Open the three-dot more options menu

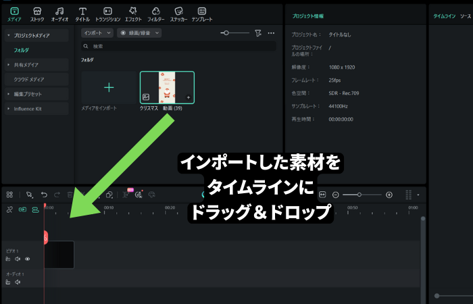point(271,33)
